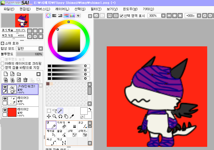Delete layer with trash icon
Image resolution: width=214 pixels, height=150 pixels.
coord(25,80)
